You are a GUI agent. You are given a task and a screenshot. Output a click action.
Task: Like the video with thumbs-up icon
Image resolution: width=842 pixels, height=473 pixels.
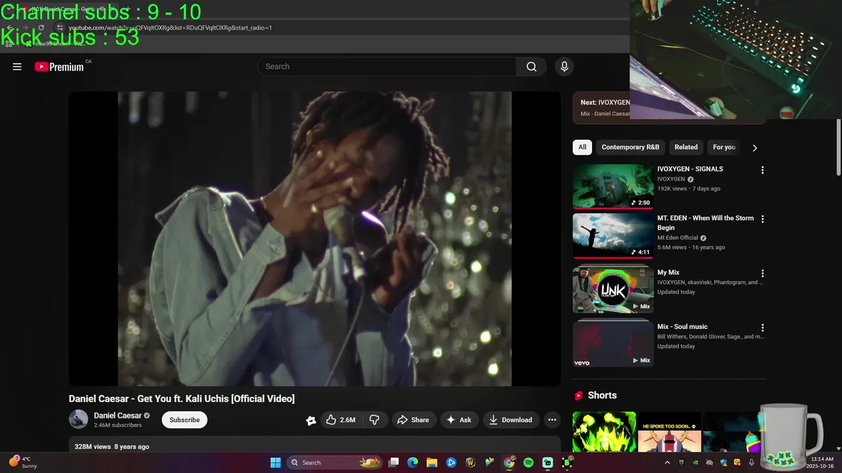pyautogui.click(x=341, y=420)
